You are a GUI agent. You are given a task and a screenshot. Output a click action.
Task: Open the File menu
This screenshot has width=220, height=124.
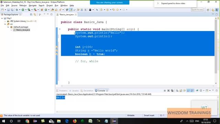[2, 6]
